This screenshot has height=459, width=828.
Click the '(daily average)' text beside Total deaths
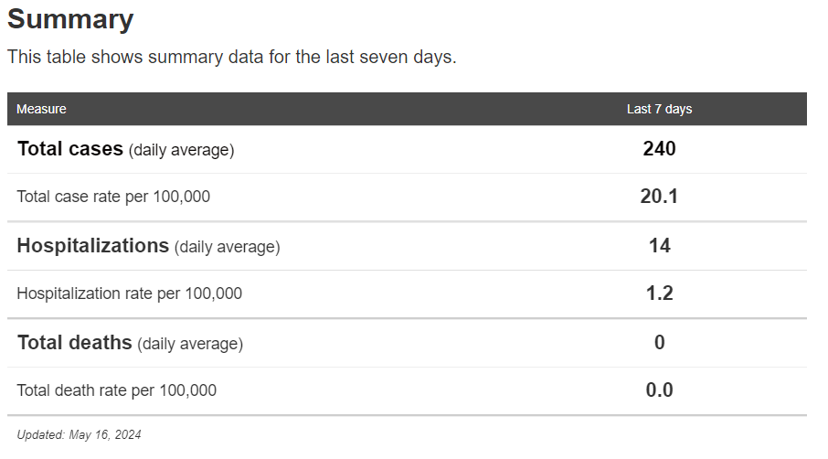point(190,344)
